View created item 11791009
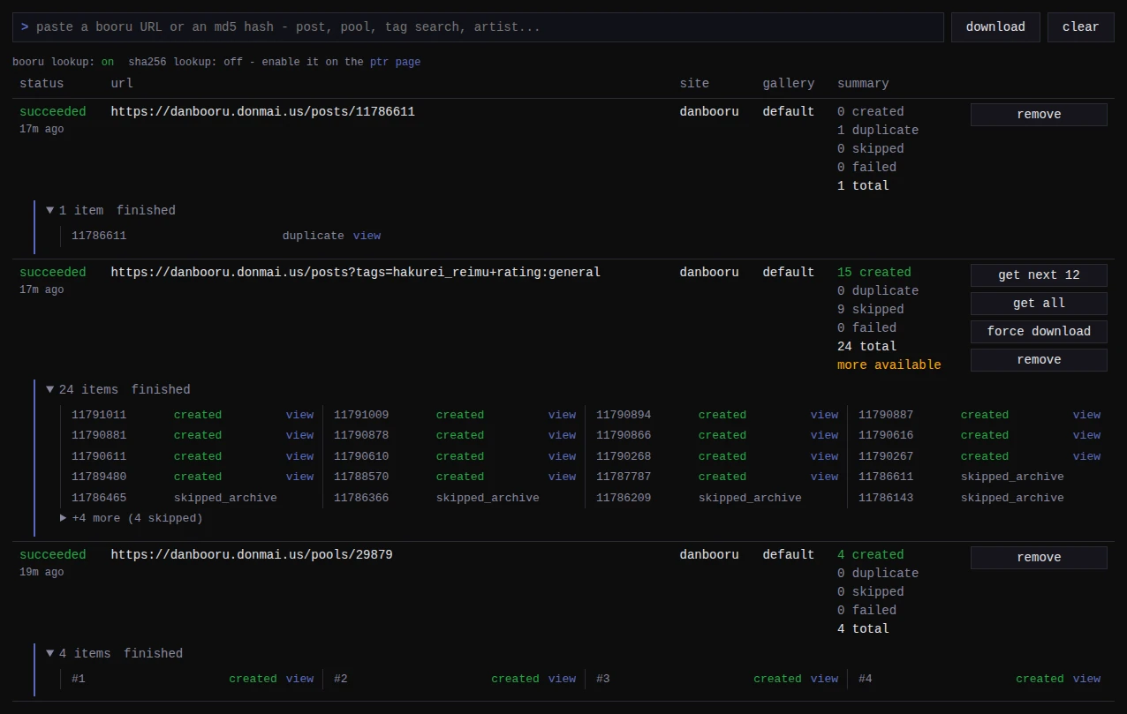Viewport: 1127px width, 714px height. point(562,415)
